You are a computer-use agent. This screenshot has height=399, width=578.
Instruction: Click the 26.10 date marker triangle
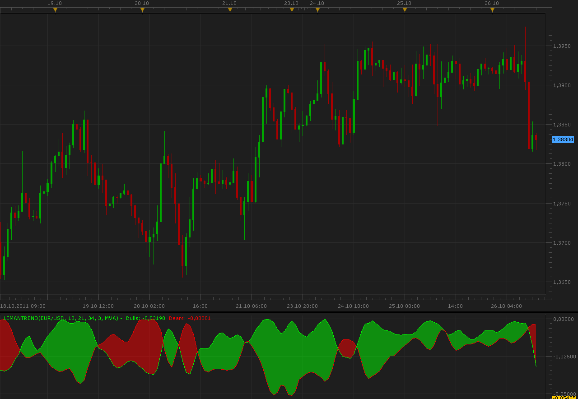click(492, 9)
